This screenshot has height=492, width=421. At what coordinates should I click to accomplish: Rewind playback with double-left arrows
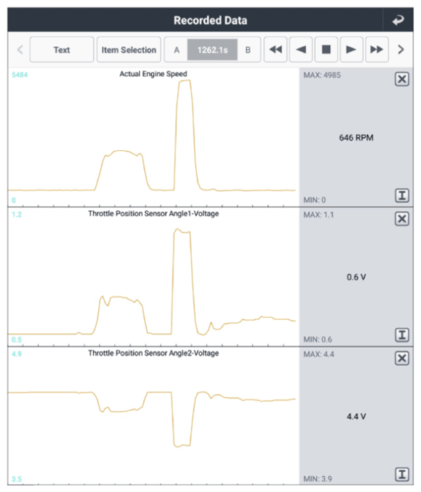(275, 50)
